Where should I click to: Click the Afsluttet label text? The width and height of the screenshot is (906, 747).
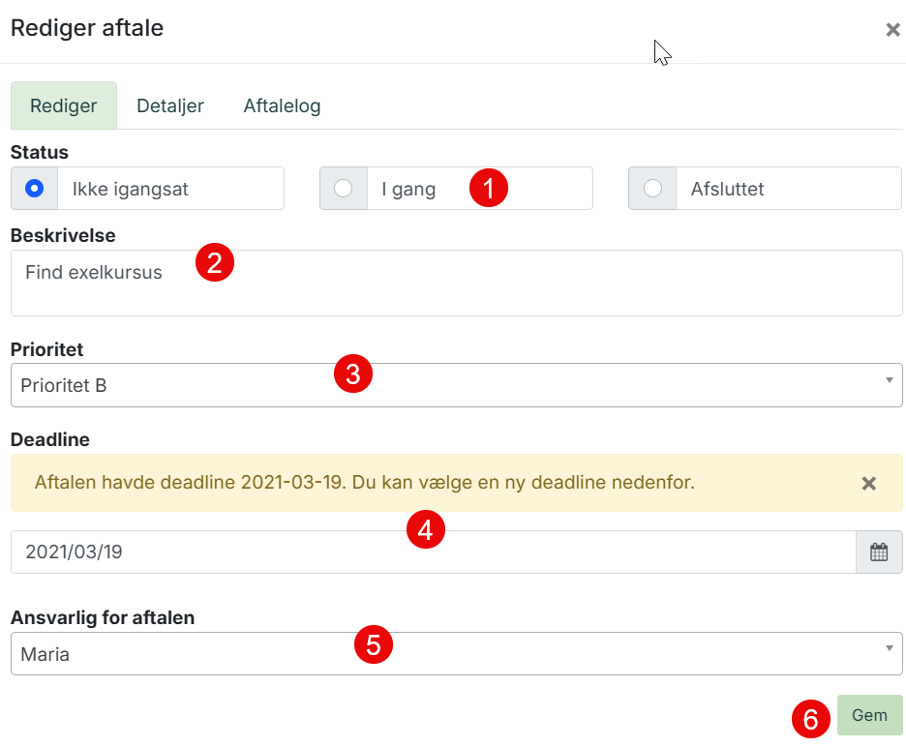tap(728, 189)
